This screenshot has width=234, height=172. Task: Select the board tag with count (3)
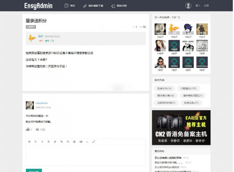(166, 103)
